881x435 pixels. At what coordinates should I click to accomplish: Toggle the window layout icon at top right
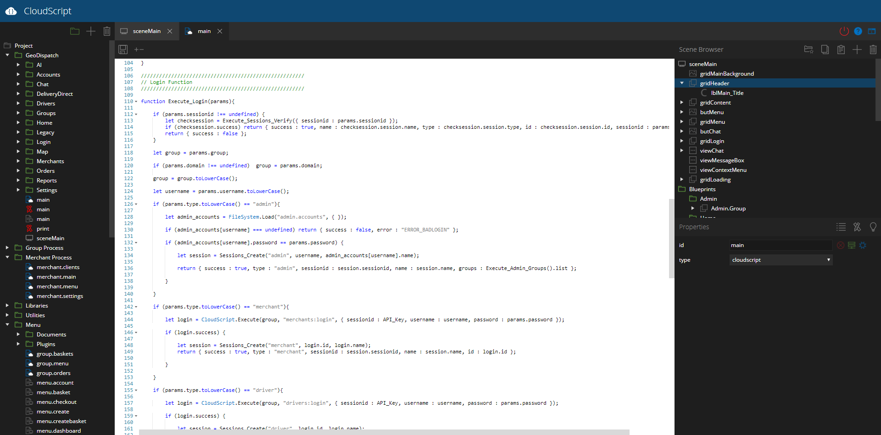(871, 31)
